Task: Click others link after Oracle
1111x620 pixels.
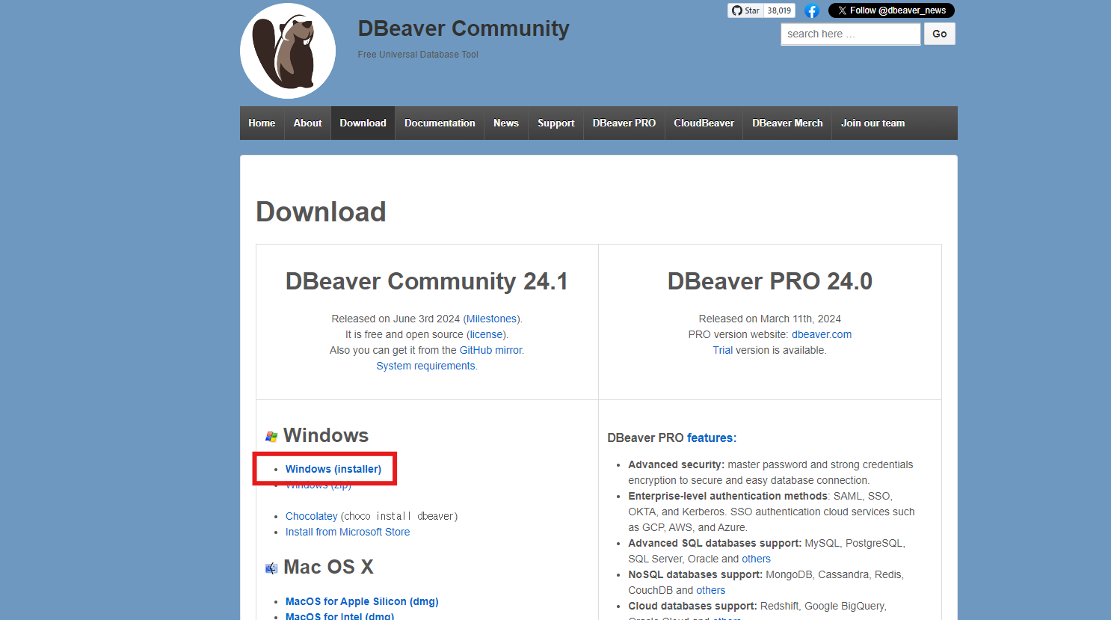Action: [x=756, y=559]
